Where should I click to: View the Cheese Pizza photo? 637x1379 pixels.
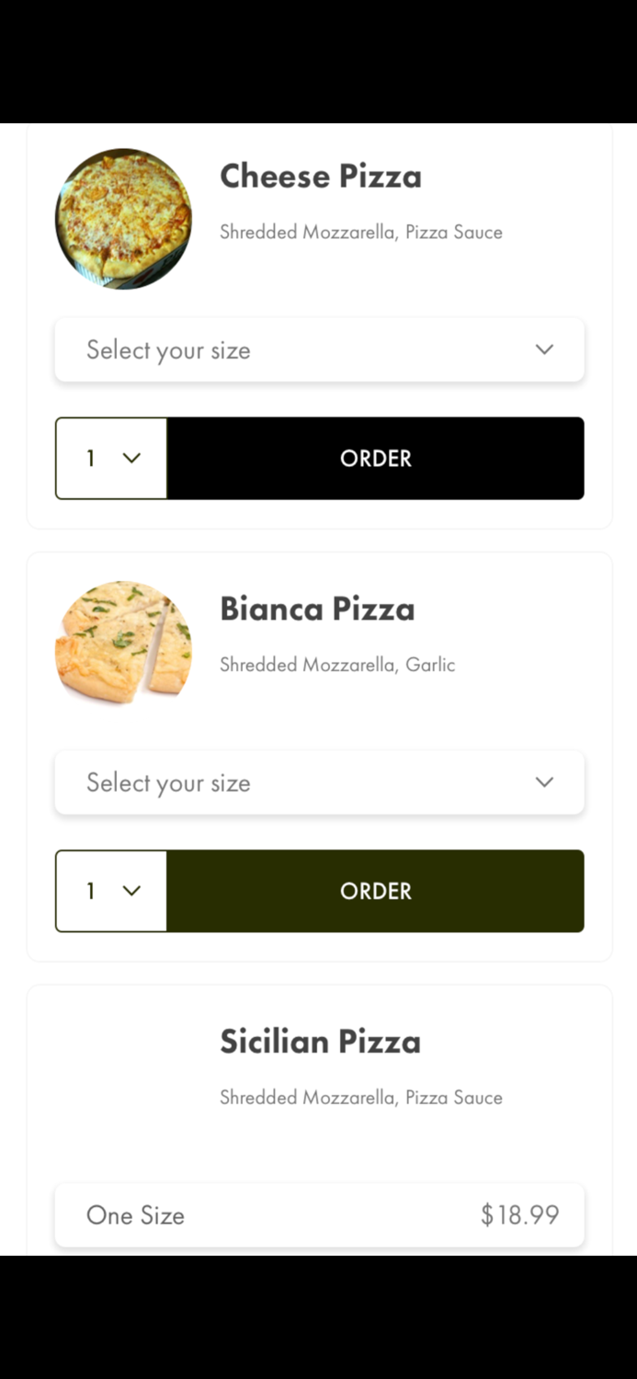(123, 219)
